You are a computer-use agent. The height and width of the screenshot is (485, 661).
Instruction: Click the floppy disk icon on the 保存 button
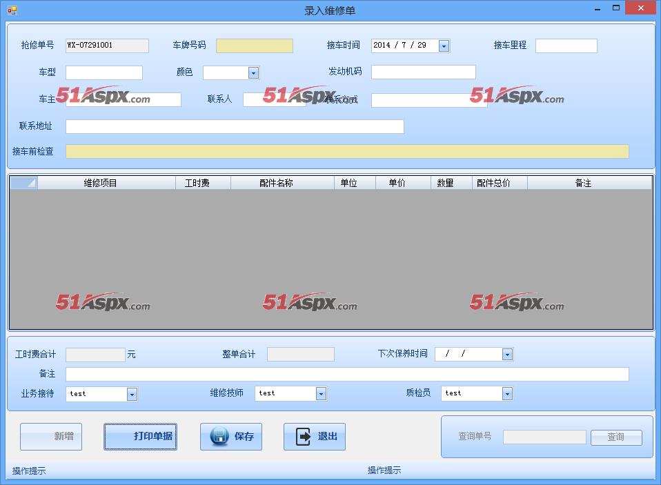click(x=219, y=436)
